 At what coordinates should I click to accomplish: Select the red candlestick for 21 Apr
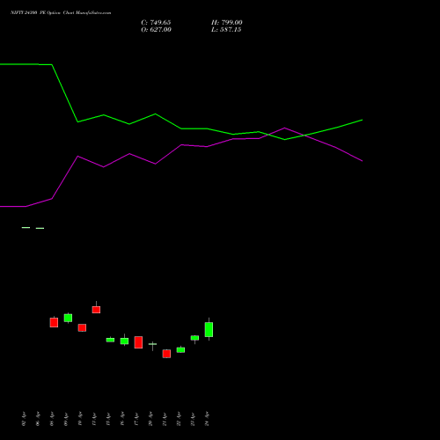166,354
